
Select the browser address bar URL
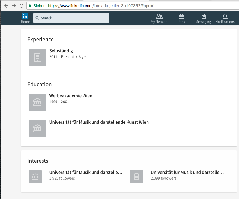tap(101, 6)
